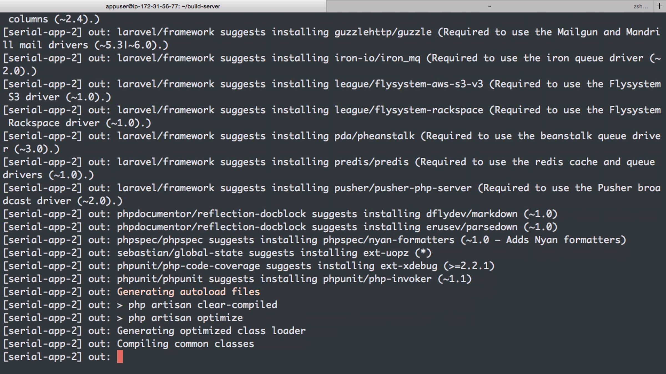Click the league/flysystem-aws-s3-v3 package name
Viewport: 666px width, 374px height.
pos(408,84)
